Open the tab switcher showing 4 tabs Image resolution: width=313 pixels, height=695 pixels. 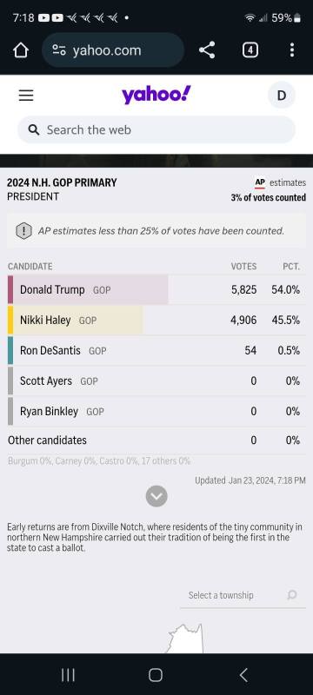click(x=250, y=50)
